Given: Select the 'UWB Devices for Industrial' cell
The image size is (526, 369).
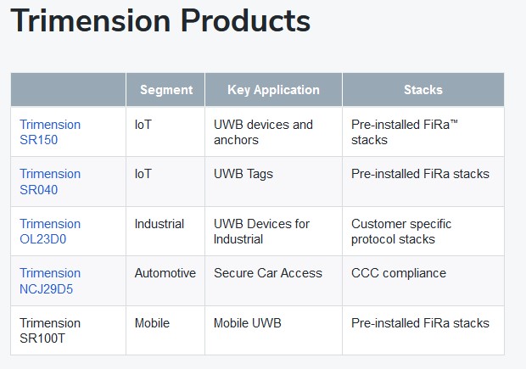Looking at the screenshot, I should click(x=262, y=232).
